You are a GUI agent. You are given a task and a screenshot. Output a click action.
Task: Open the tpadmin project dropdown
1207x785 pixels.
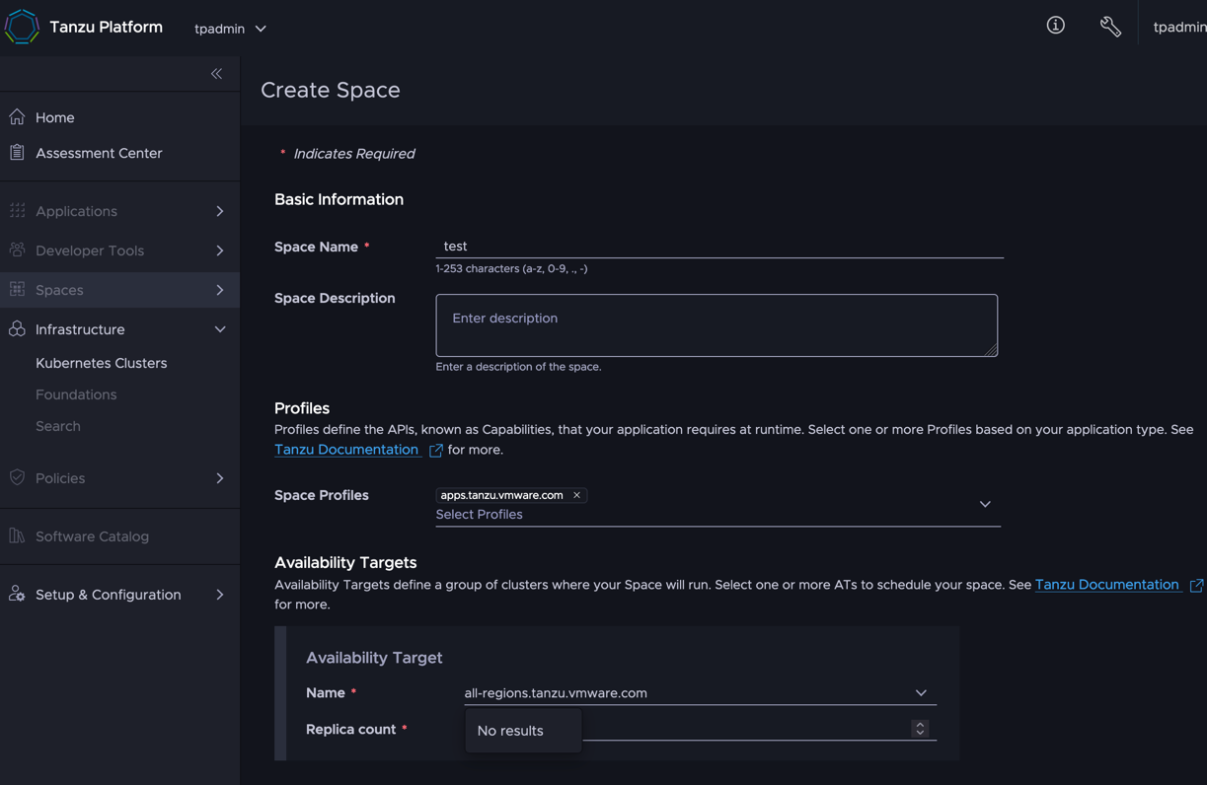click(230, 29)
